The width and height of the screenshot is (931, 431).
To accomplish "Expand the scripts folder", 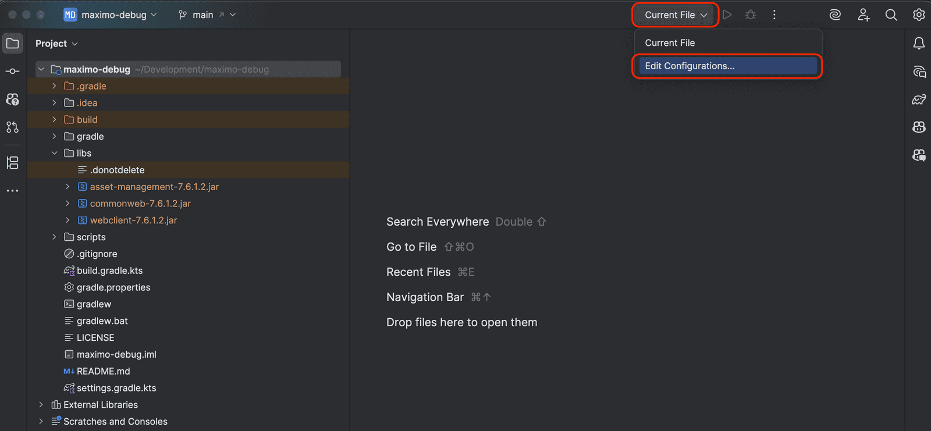I will 54,237.
